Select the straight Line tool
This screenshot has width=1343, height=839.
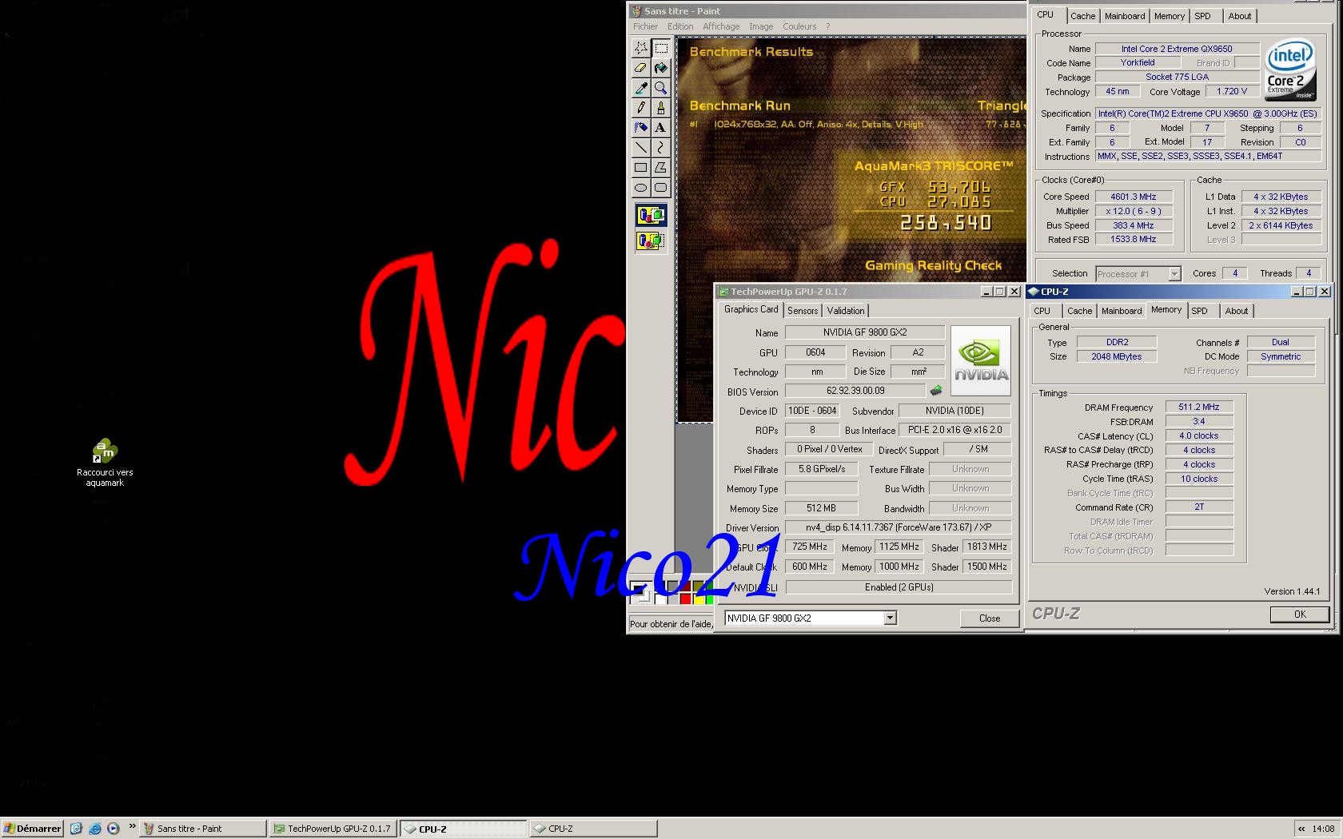point(641,148)
